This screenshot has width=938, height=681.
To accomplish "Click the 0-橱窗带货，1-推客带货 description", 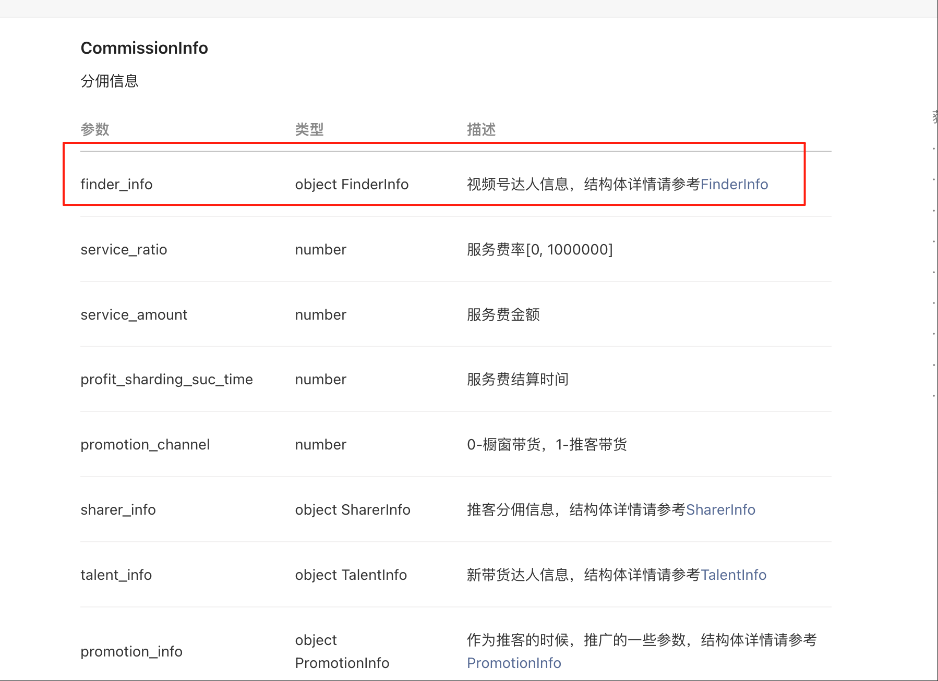I will (x=547, y=444).
